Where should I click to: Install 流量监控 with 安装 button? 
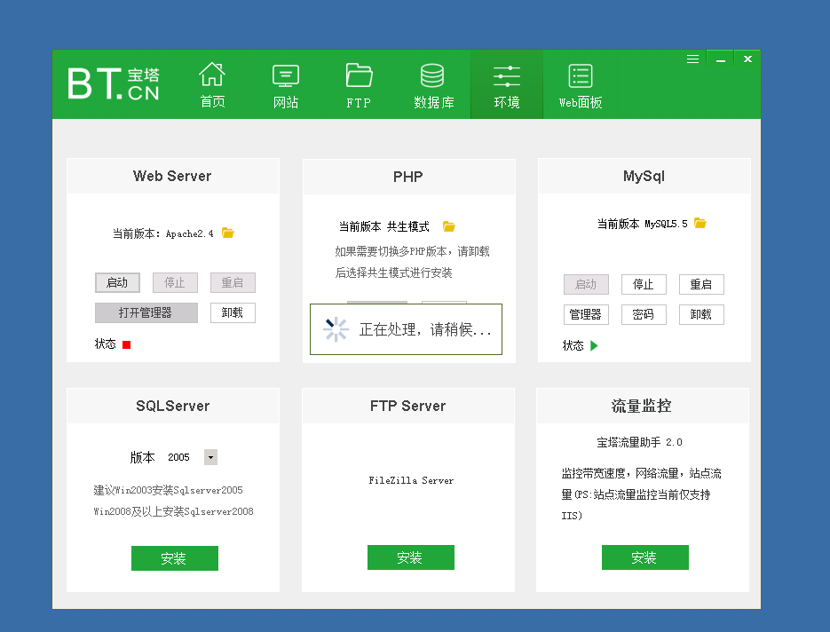(x=645, y=557)
